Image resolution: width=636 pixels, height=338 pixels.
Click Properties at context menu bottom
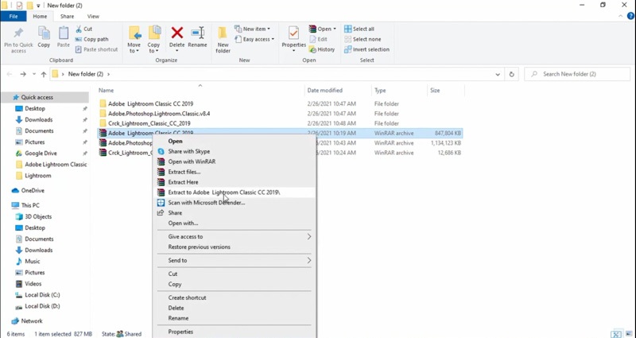[x=234, y=332]
